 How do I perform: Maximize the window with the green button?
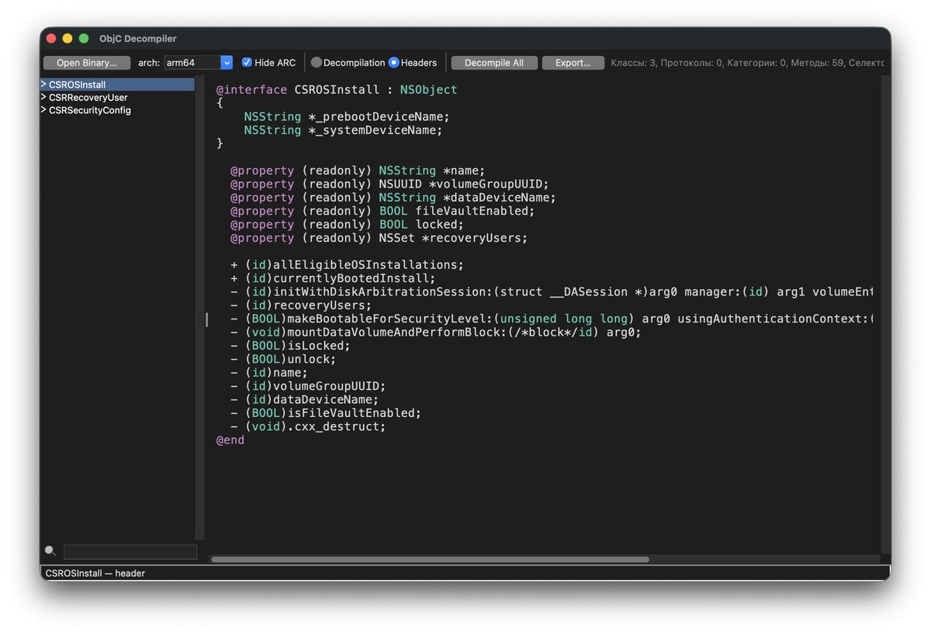[x=83, y=38]
